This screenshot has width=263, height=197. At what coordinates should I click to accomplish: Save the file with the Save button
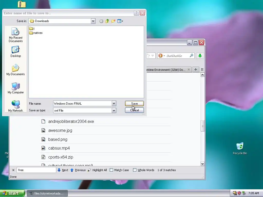134,104
